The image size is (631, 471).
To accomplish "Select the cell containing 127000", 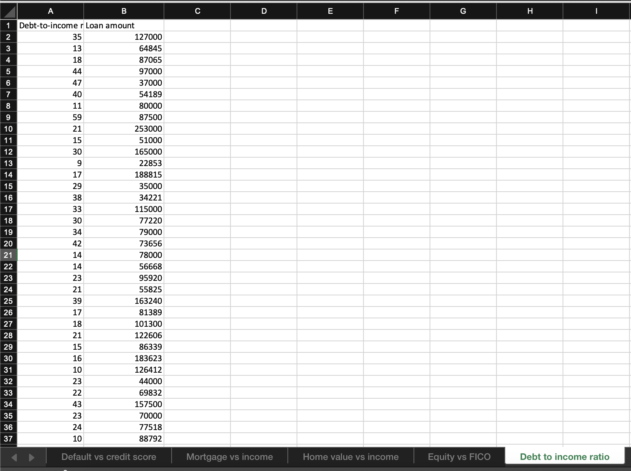I will click(x=124, y=37).
